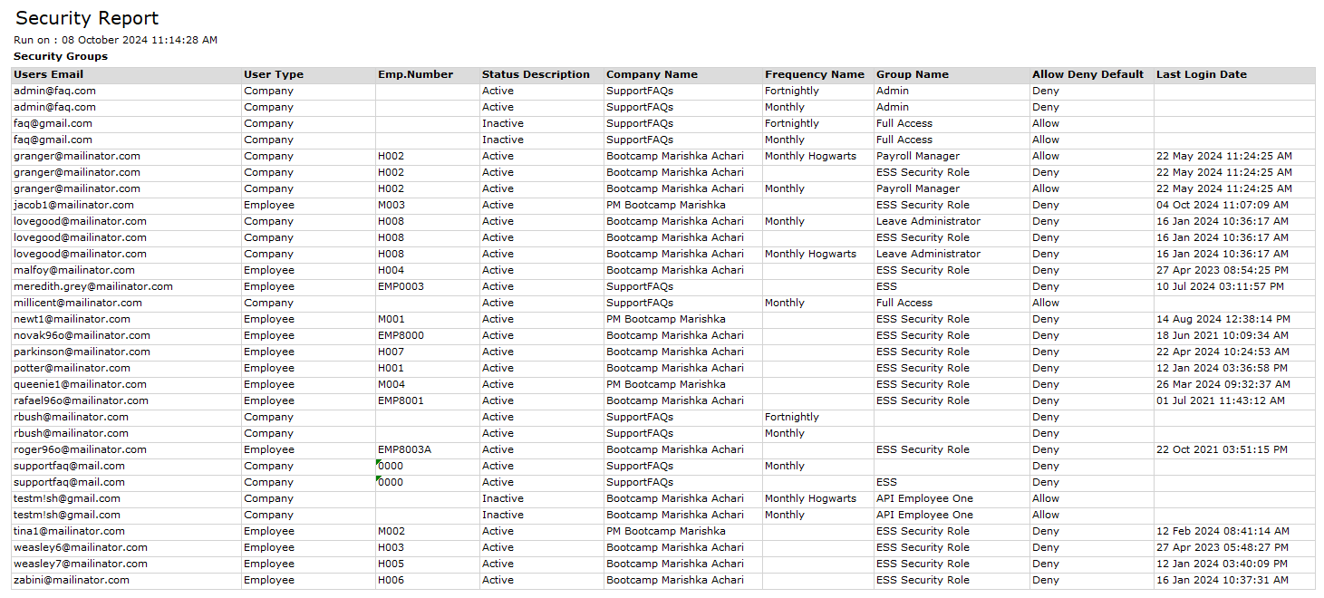Click the Company Name column header
This screenshot has height=598, width=1324.
point(651,75)
